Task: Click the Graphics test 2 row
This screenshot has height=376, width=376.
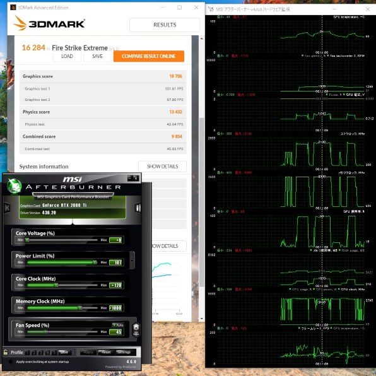Action: [x=103, y=100]
